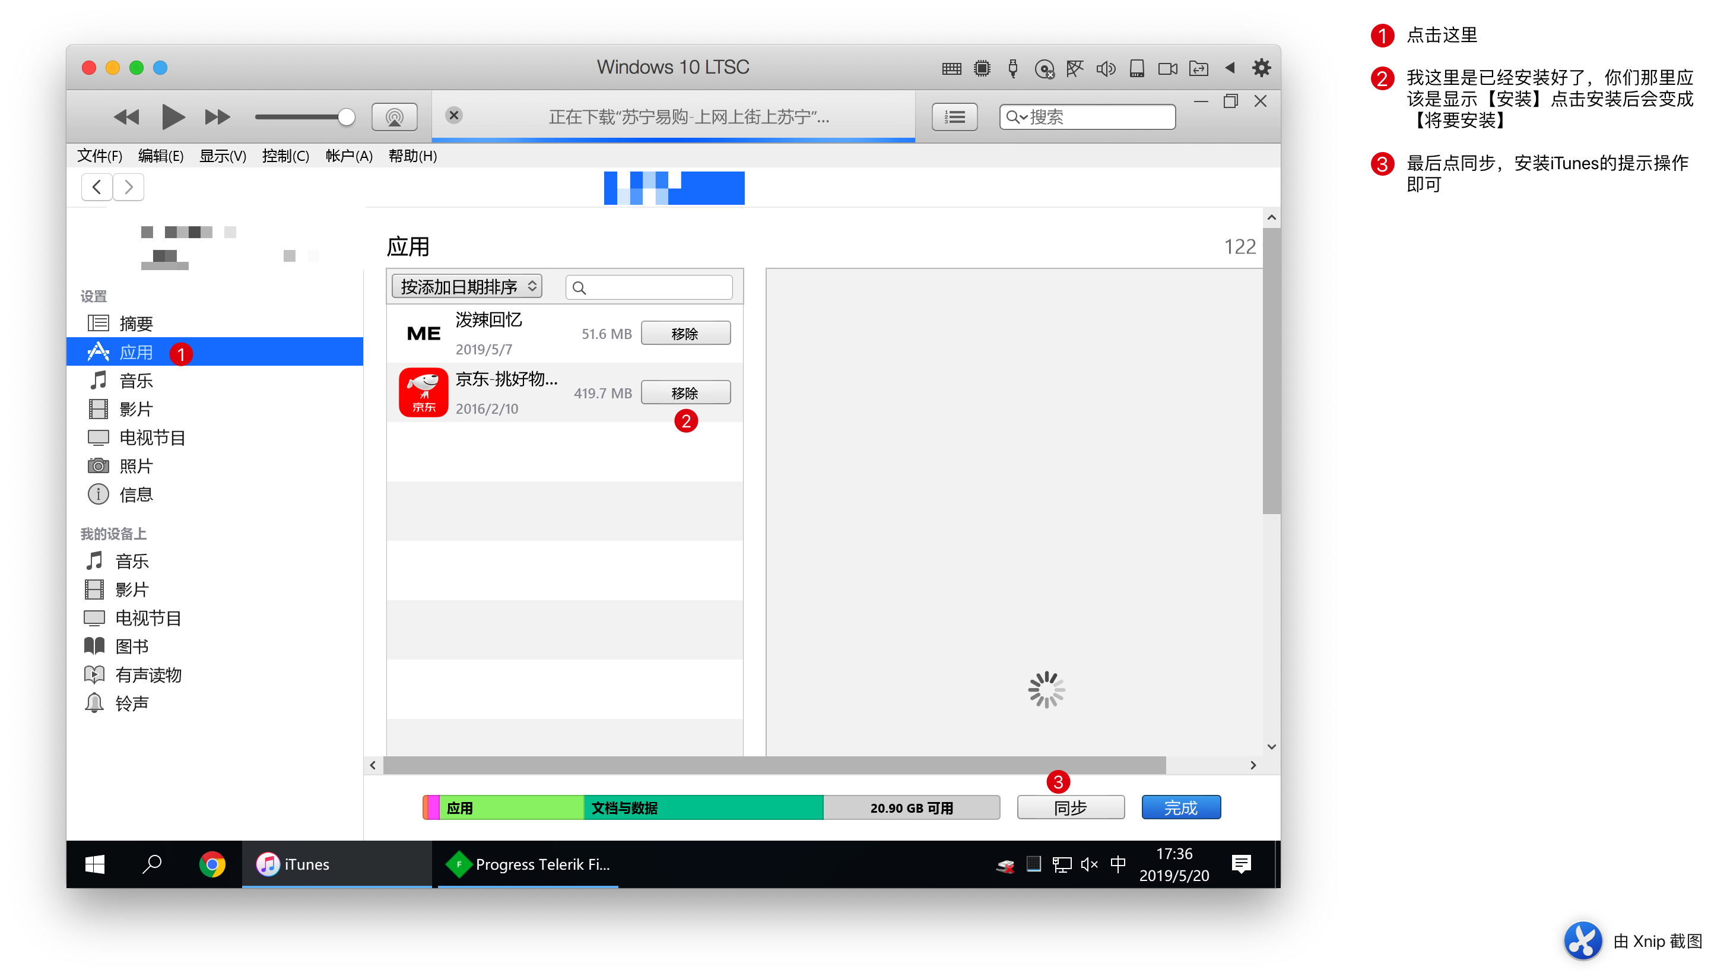Screen dimensions: 1727x976
Task: Click the VM camera icon
Action: pyautogui.click(x=1167, y=68)
